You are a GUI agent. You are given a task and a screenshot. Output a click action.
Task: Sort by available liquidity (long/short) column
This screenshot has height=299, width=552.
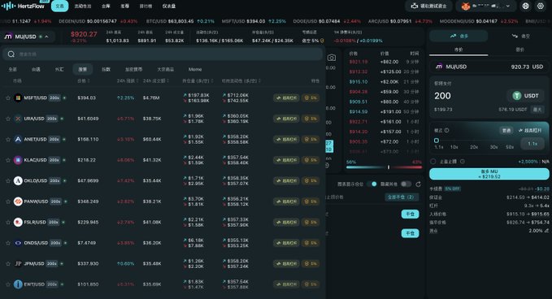(241, 81)
